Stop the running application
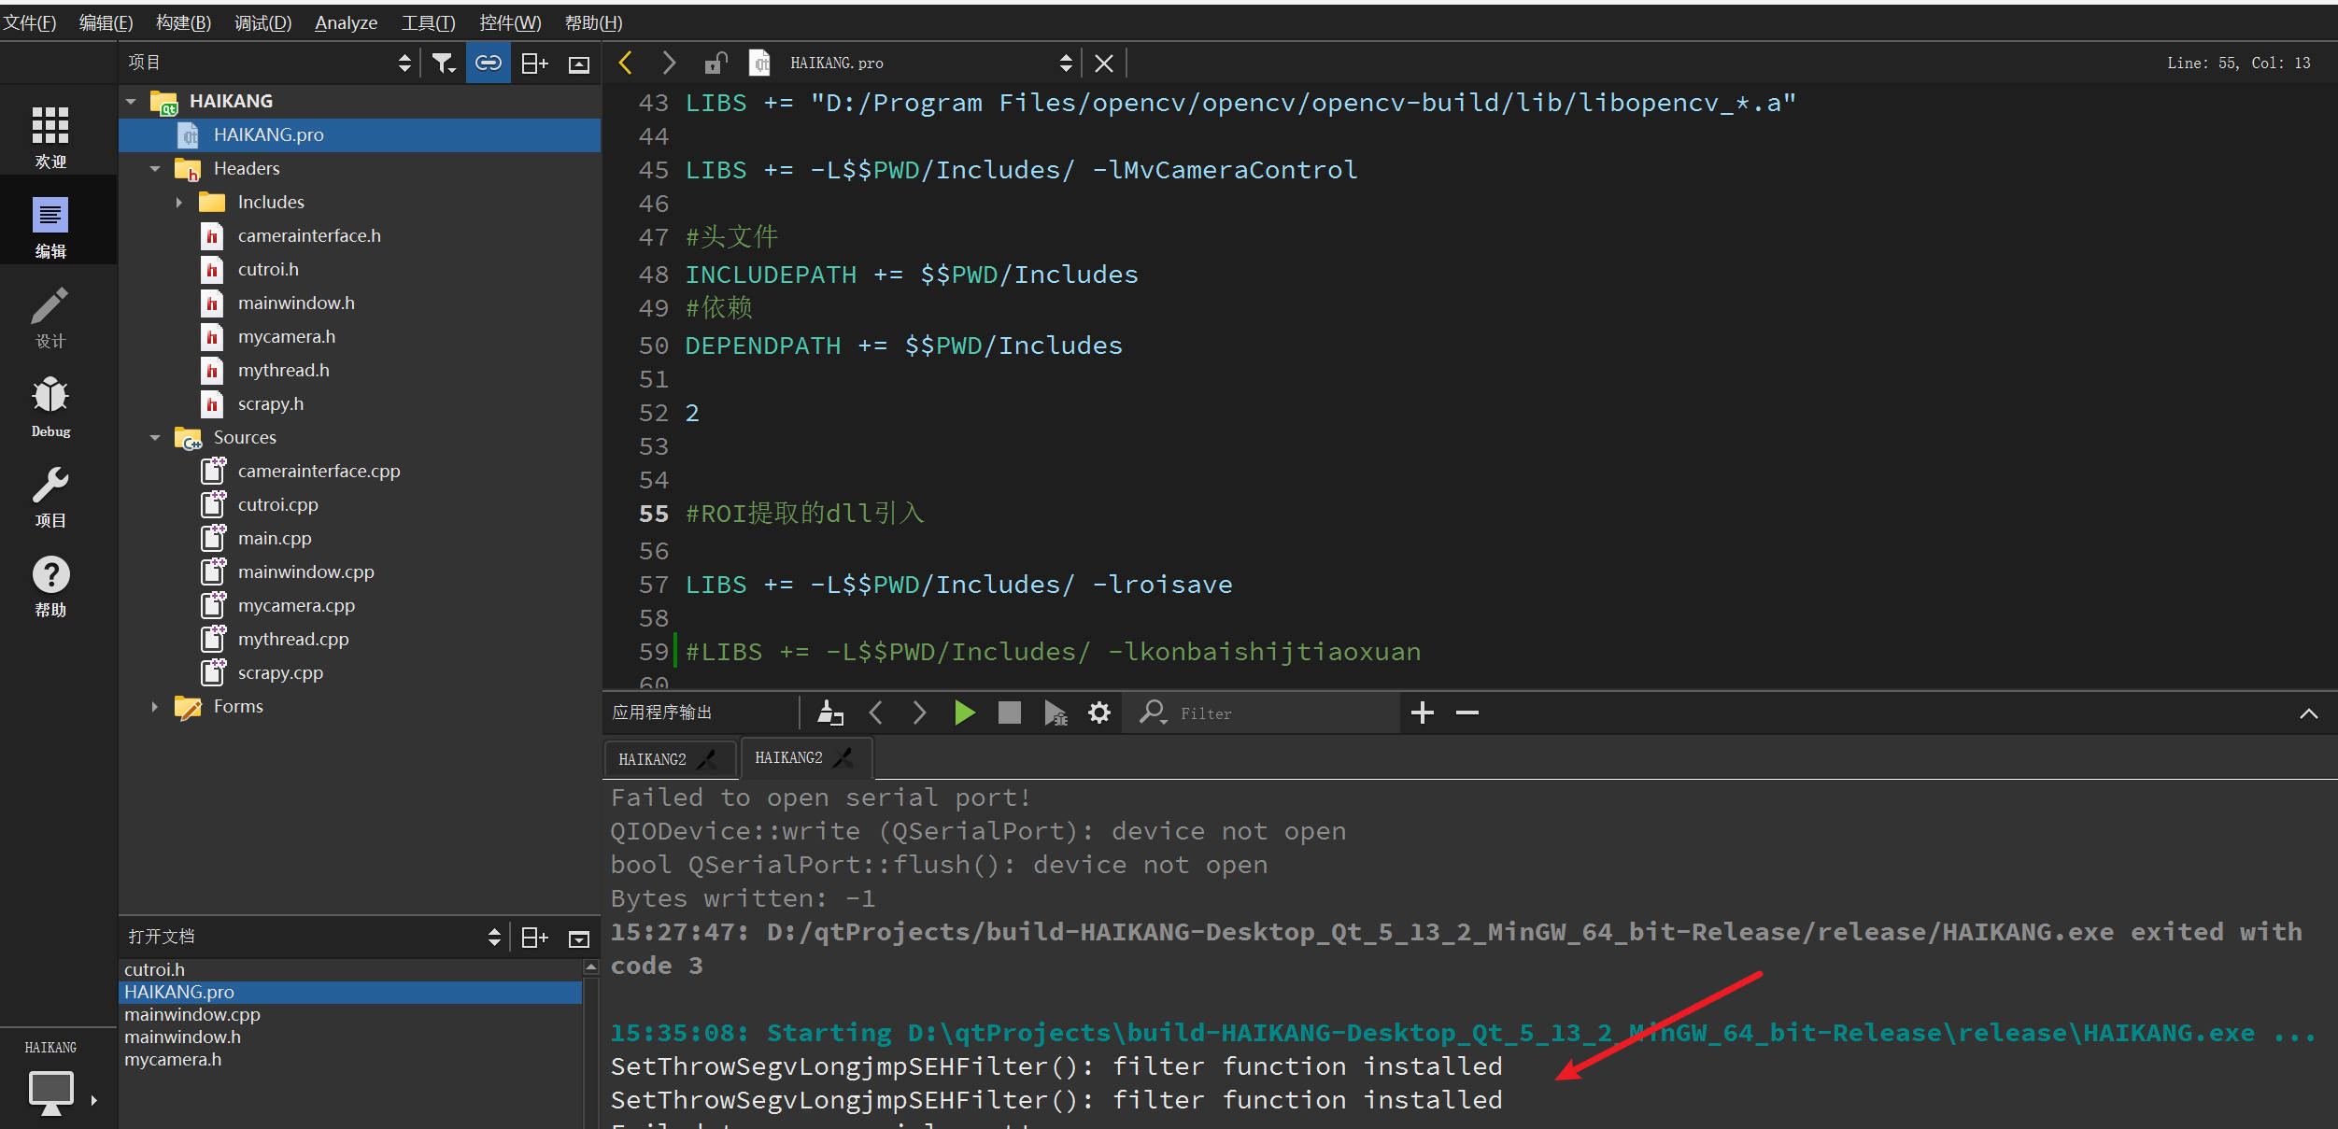 (1009, 713)
